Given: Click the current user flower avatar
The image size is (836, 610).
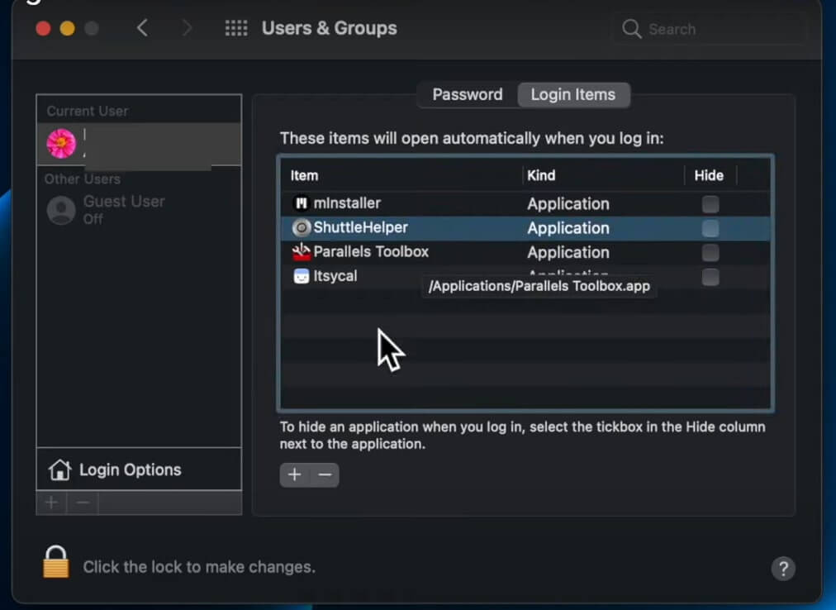Looking at the screenshot, I should 61,144.
